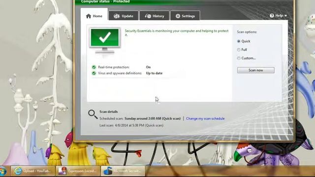Viewport: 315px width, 177px height.
Task: Click the 'Scan options:' label
Action: (247, 32)
